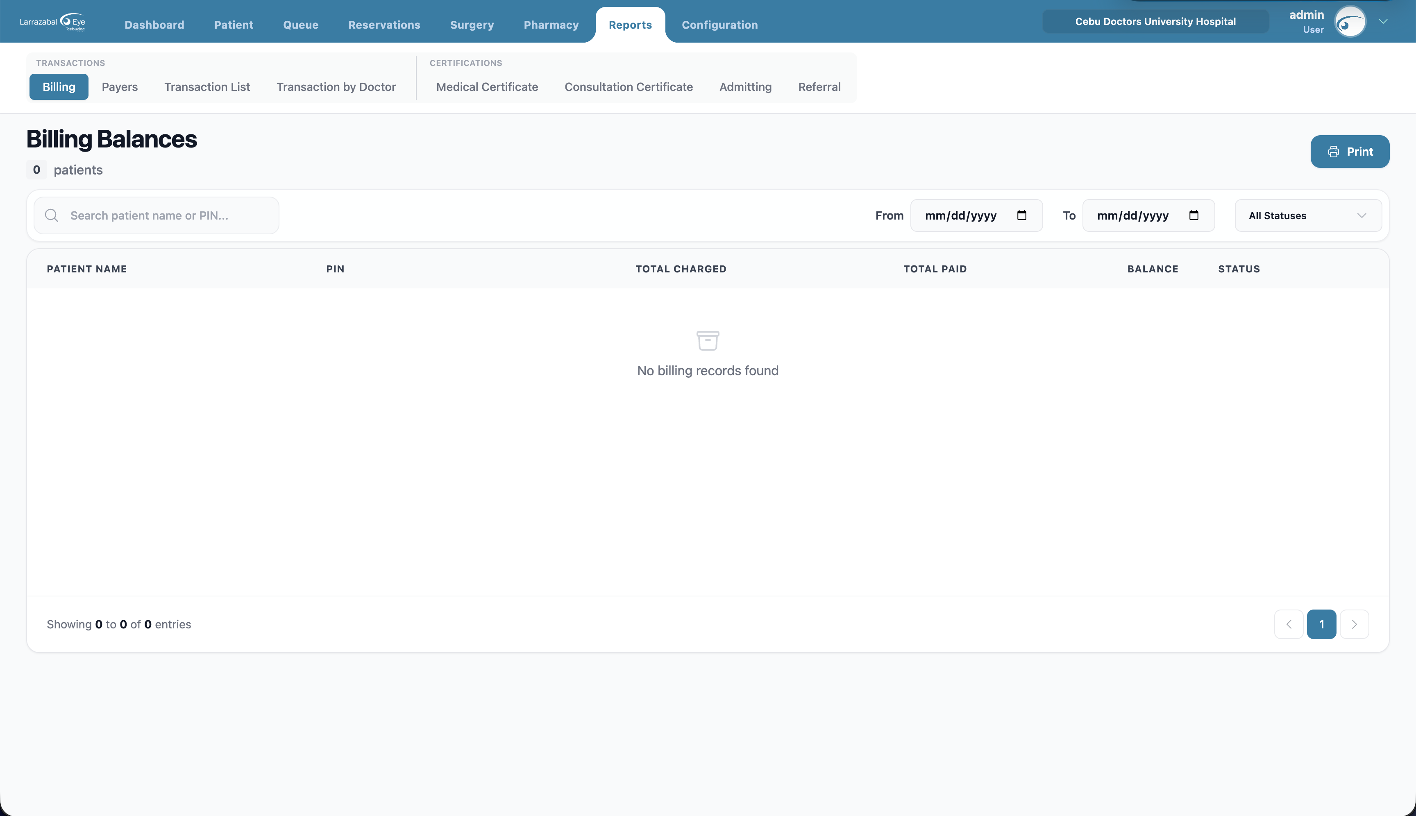Click the 'No billing records found' message
This screenshot has width=1416, height=816.
tap(708, 370)
